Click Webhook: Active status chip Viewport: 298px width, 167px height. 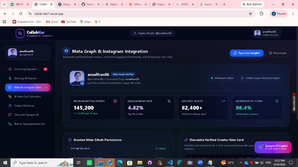click(x=222, y=78)
